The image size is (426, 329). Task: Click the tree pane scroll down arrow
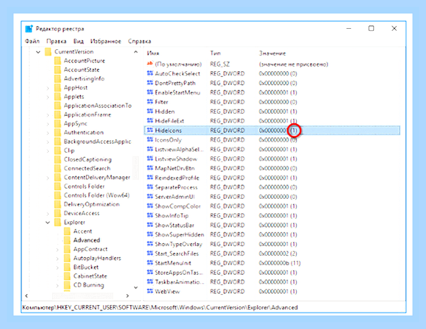tap(136, 287)
